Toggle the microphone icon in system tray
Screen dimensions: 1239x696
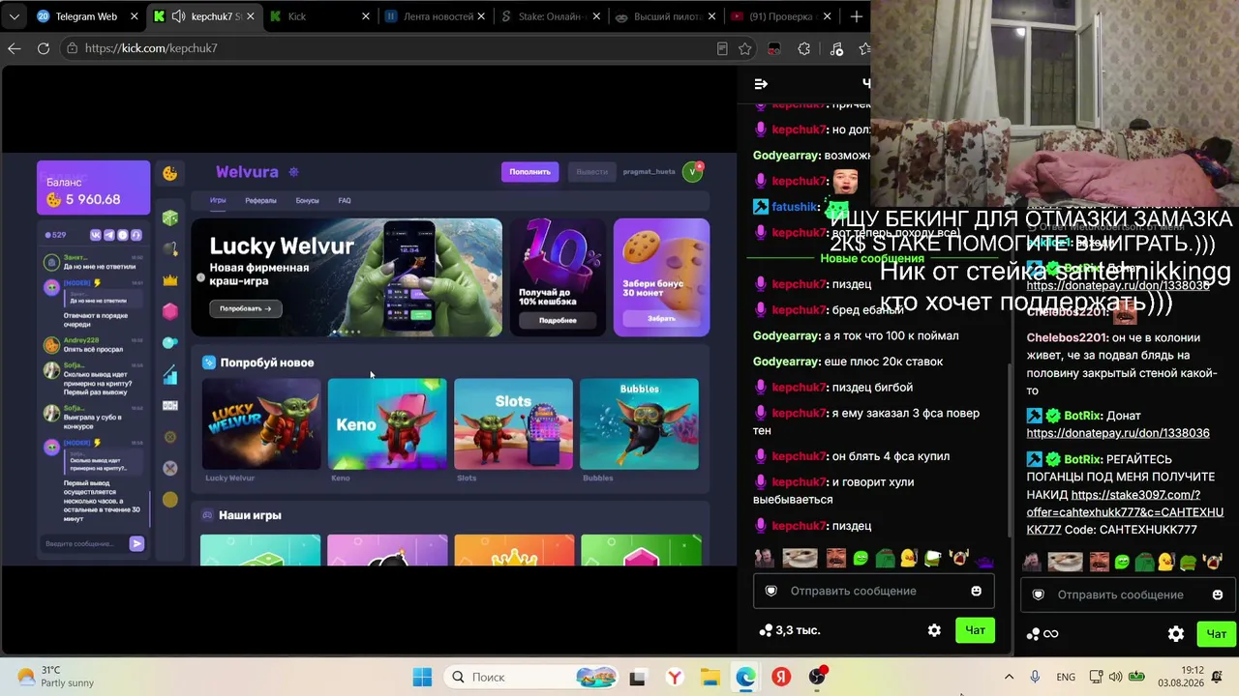[1035, 677]
